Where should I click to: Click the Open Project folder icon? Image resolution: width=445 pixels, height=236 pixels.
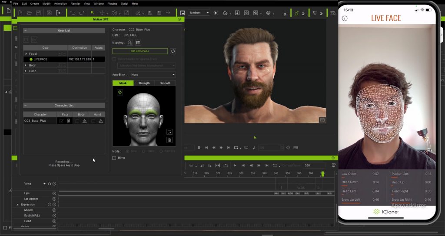point(29,13)
